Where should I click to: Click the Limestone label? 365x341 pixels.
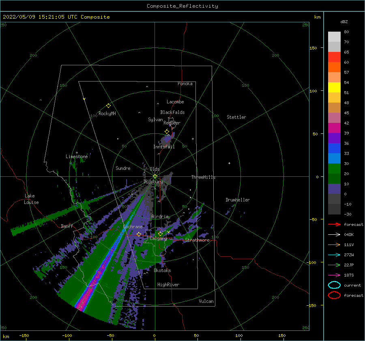[77, 157]
